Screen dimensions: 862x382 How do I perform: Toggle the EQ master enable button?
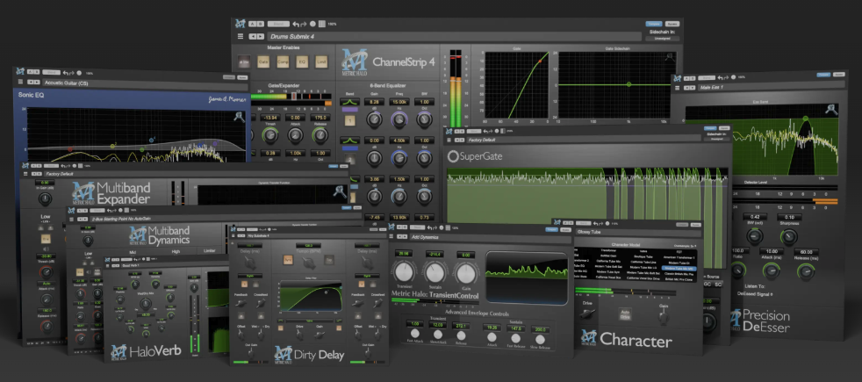pos(302,61)
